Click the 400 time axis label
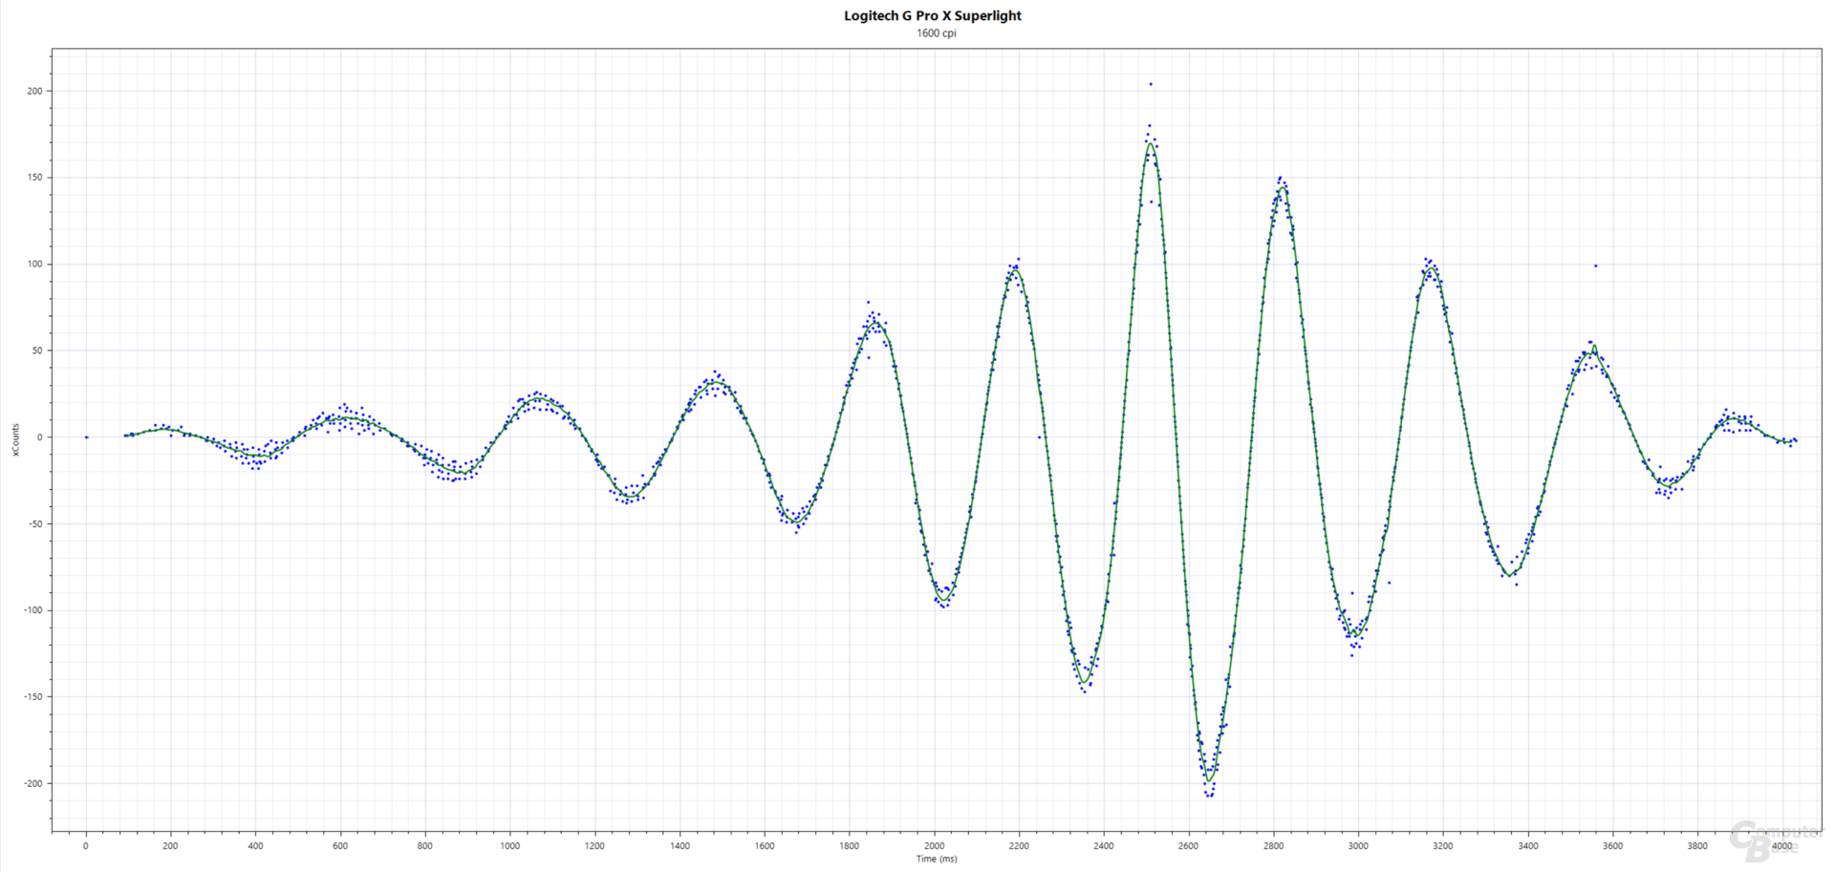 tap(255, 845)
